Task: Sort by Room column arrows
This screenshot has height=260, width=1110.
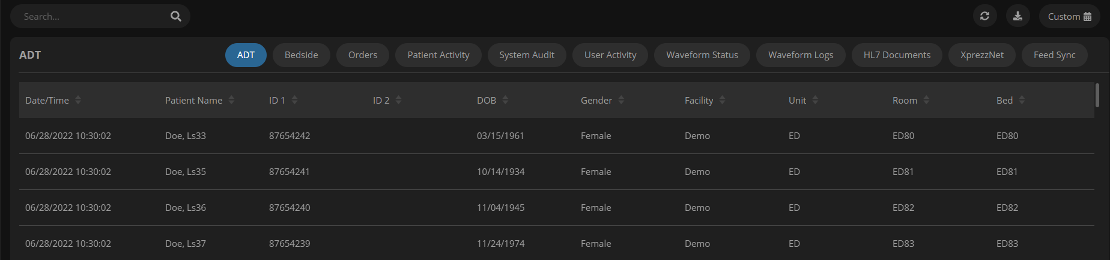Action: tap(926, 100)
